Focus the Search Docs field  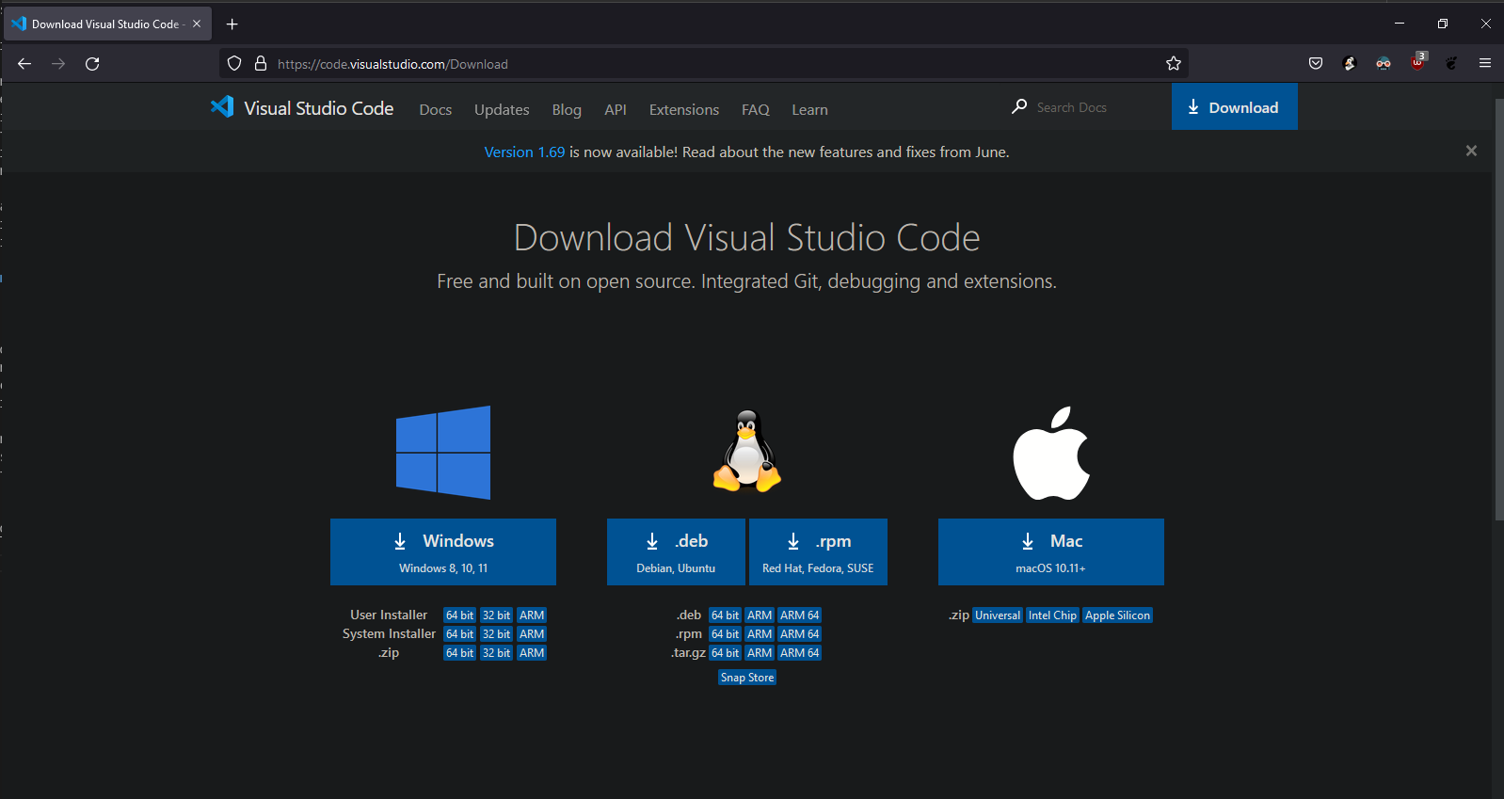[1072, 107]
